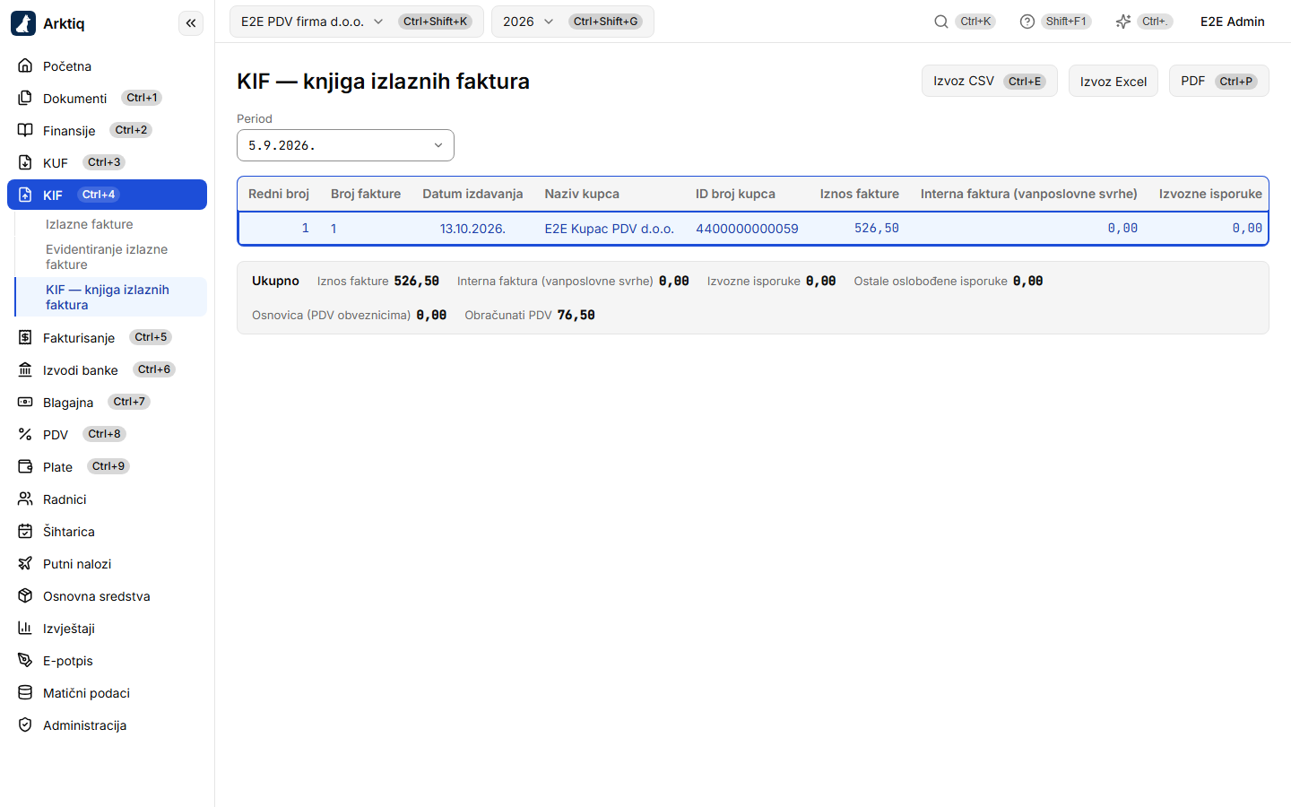The image size is (1291, 807).
Task: Click the E-potpis pen icon
Action: pyautogui.click(x=25, y=660)
